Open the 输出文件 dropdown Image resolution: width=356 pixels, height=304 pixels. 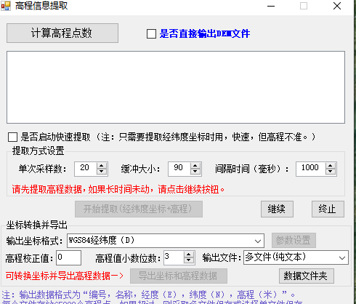pyautogui.click(x=296, y=257)
